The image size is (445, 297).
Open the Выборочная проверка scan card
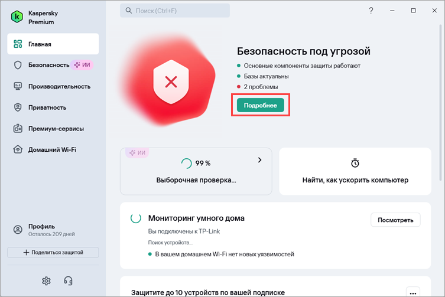click(196, 171)
